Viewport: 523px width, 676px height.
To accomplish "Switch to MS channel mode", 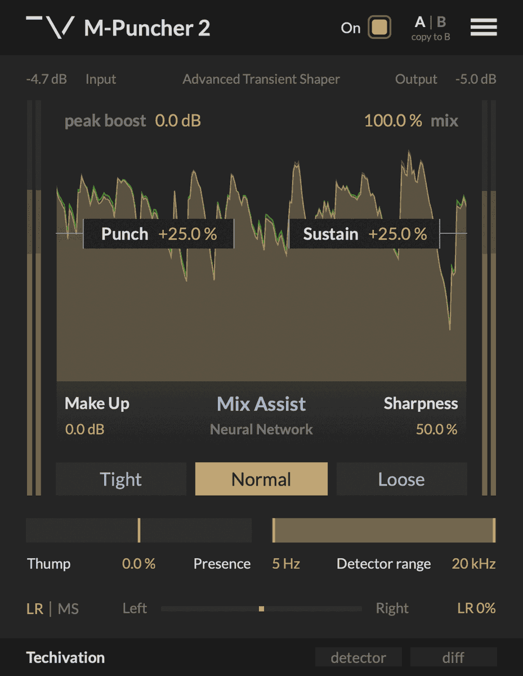I will [69, 609].
